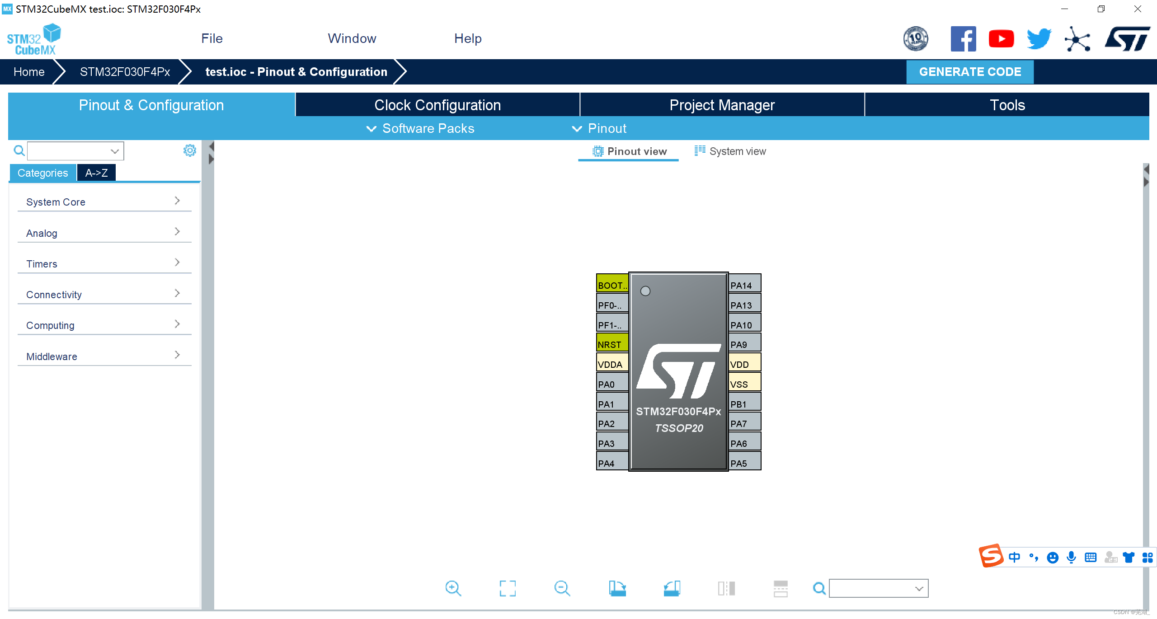Rotate the chip clockwise using the toolbar icon
1157x619 pixels.
pyautogui.click(x=617, y=588)
